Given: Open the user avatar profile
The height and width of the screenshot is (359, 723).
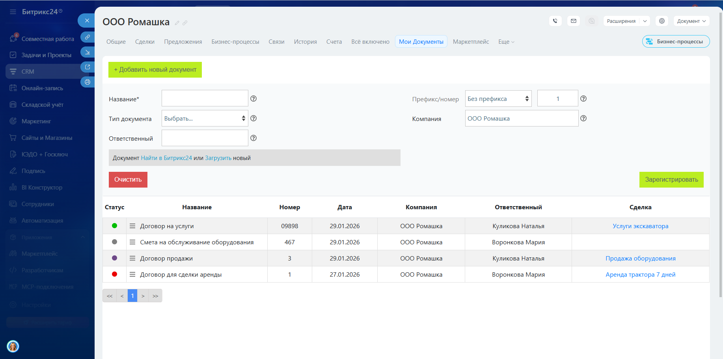Looking at the screenshot, I should pos(13,346).
